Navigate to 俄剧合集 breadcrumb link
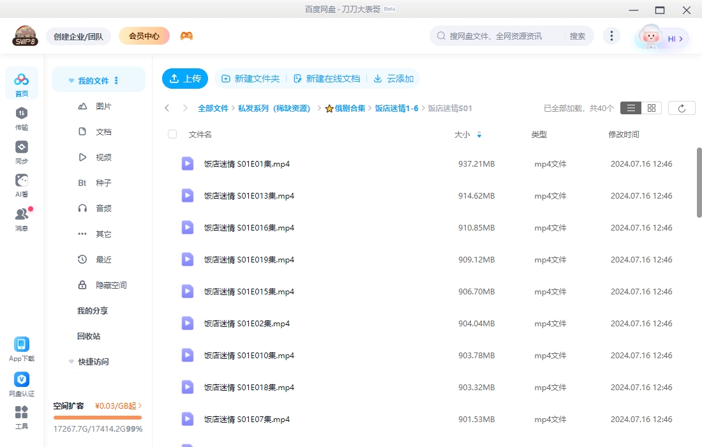Viewport: 702px width, 447px height. coord(350,109)
